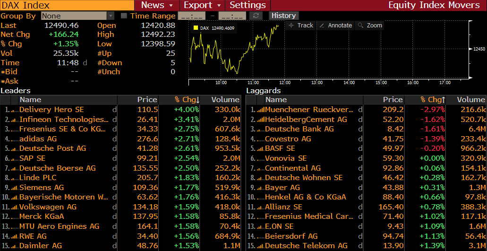Sort Leaders by % Chg column header
This screenshot has width=487, height=251.
[x=187, y=100]
